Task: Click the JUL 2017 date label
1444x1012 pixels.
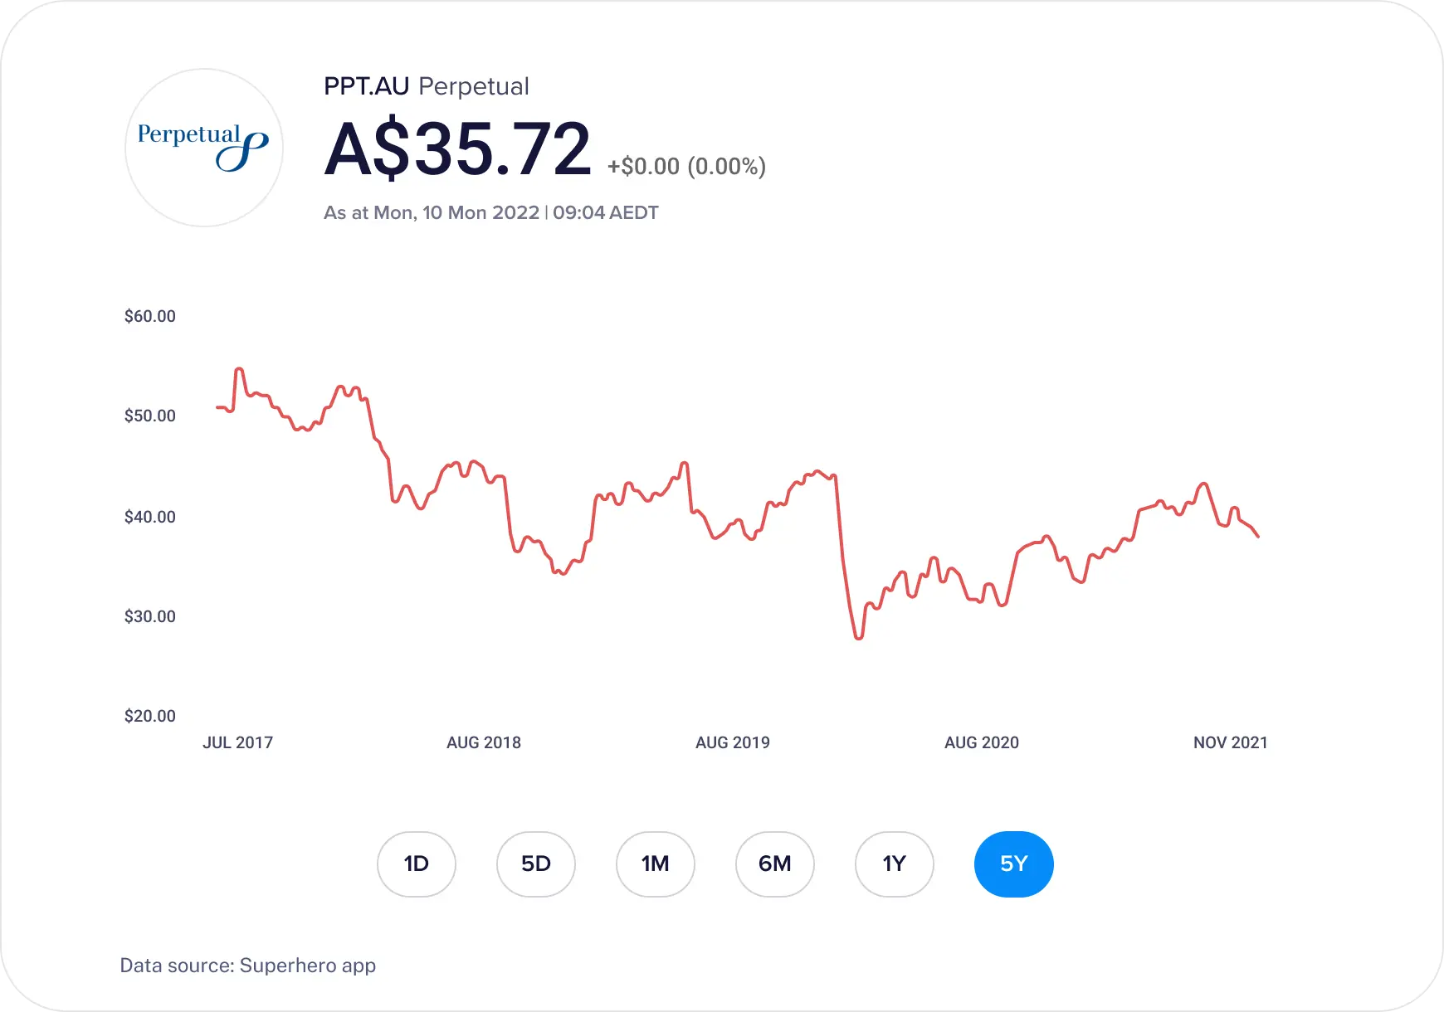Action: click(238, 742)
